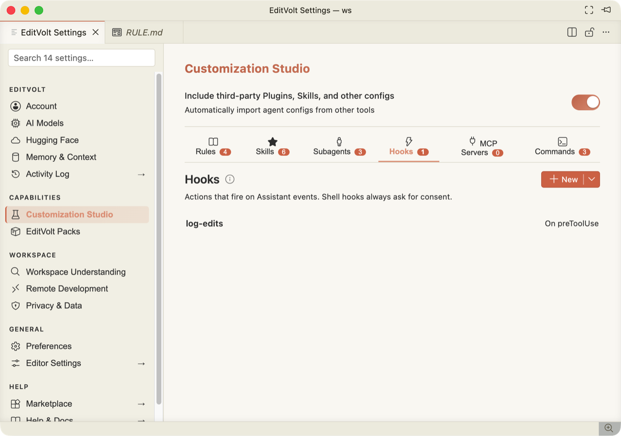The height and width of the screenshot is (436, 621).
Task: Open Remote Development settings
Action: coord(77,288)
